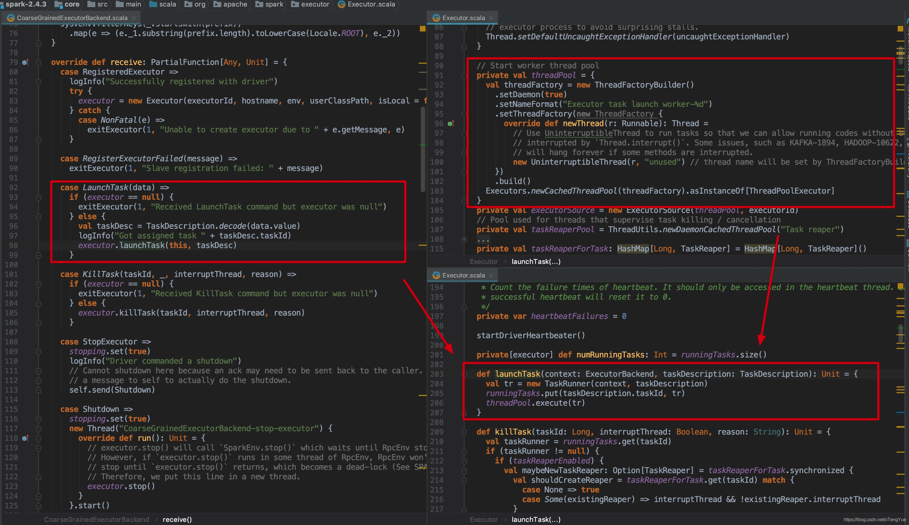Collapse the threadPool block fold at line 91
909x525 pixels.
point(464,76)
